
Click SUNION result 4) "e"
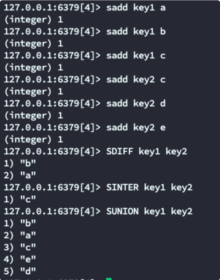pos(20,259)
